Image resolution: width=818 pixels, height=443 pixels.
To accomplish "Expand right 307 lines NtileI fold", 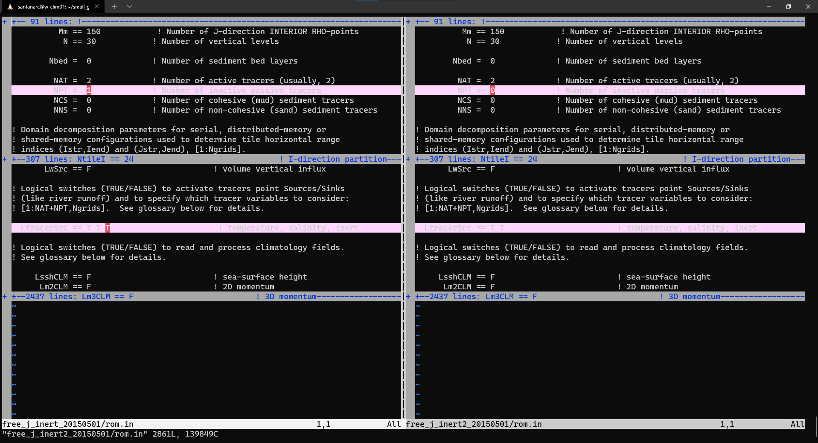I will tap(476, 159).
